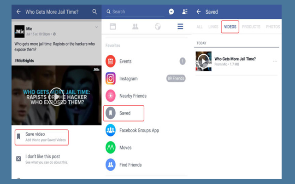295x184 pixels.
Task: Open Events from Favorites list
Action: [125, 61]
